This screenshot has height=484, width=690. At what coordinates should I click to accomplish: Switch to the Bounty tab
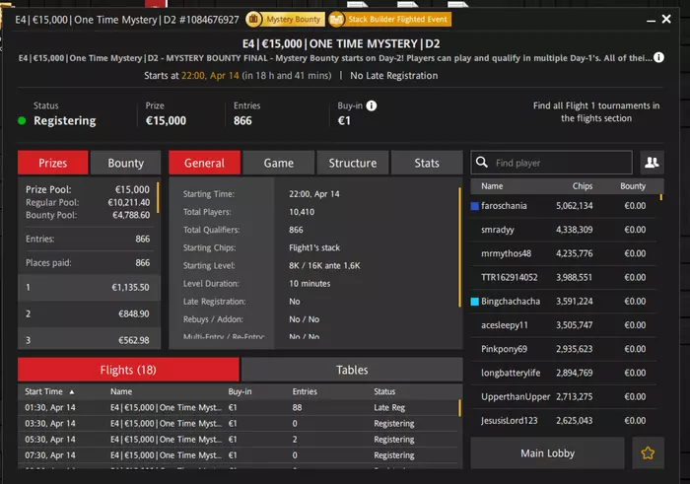click(x=126, y=163)
